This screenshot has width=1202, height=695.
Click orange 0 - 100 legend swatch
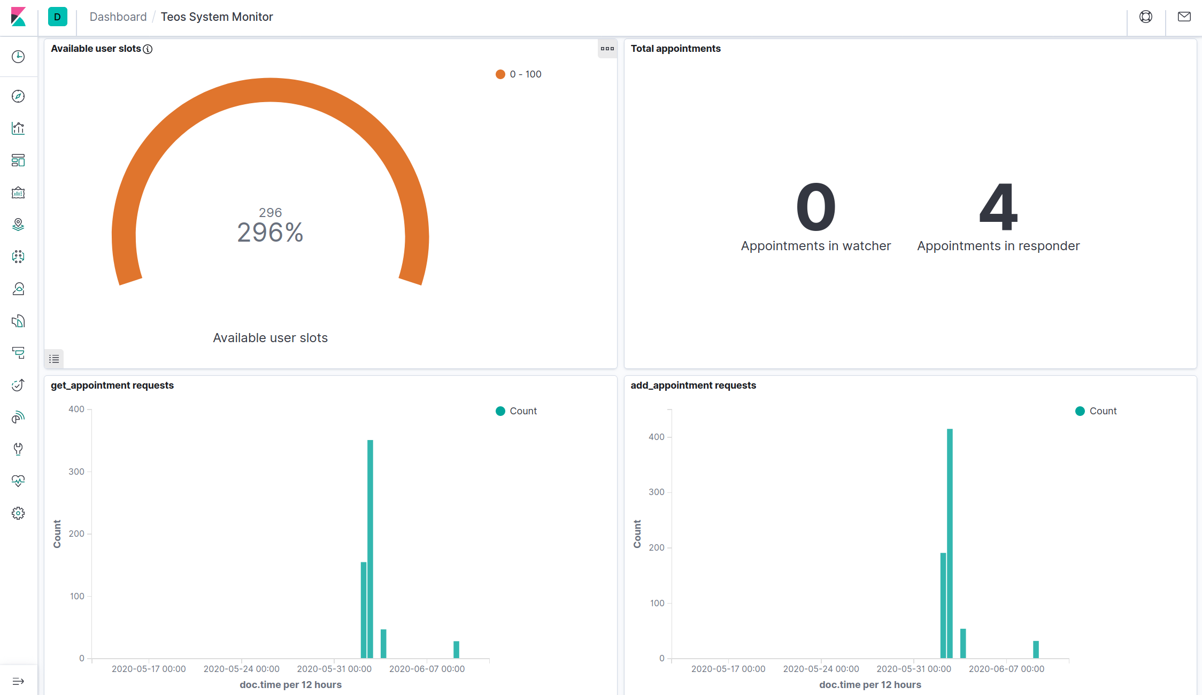coord(500,74)
